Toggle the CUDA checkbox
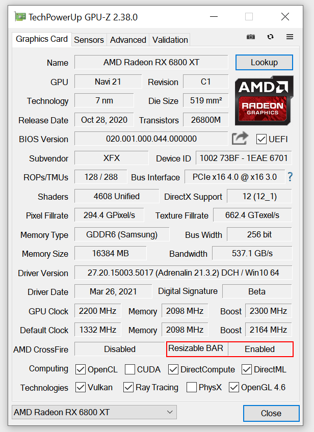 pyautogui.click(x=130, y=369)
